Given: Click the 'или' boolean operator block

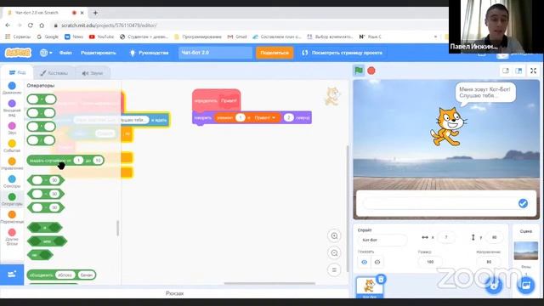Looking at the screenshot, I should coord(47,241).
